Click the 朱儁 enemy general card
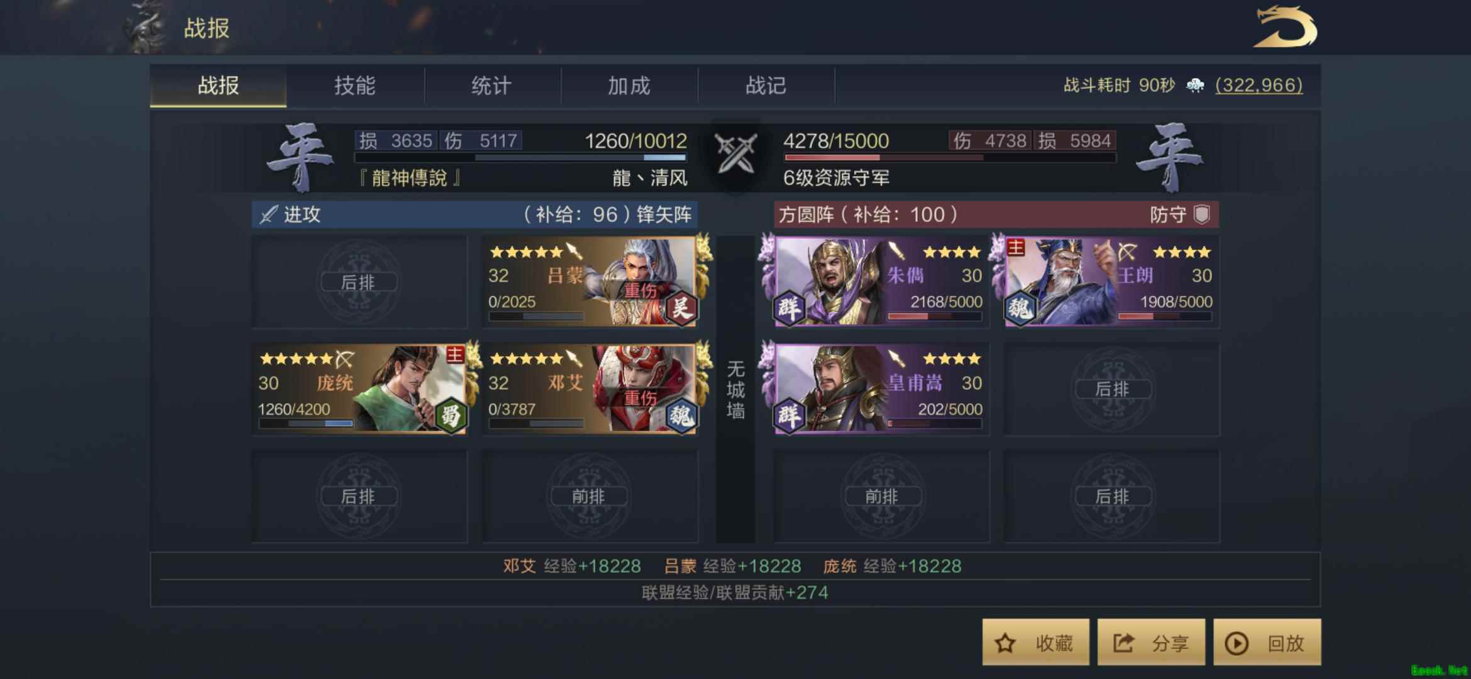The height and width of the screenshot is (679, 1471). tap(881, 282)
